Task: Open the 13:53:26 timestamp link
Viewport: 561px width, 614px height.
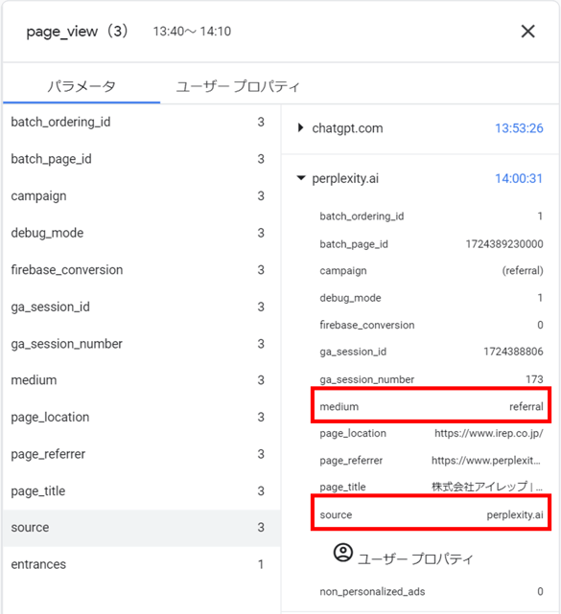Action: tap(519, 128)
